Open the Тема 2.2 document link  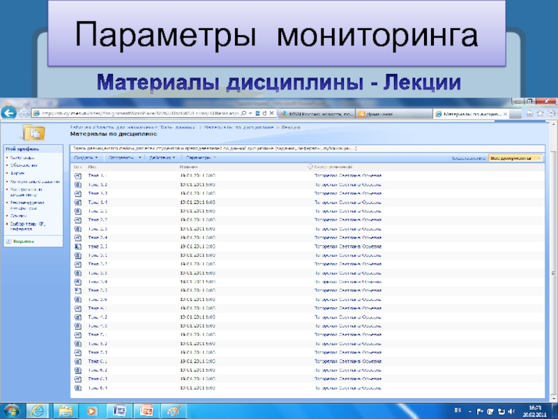(98, 220)
